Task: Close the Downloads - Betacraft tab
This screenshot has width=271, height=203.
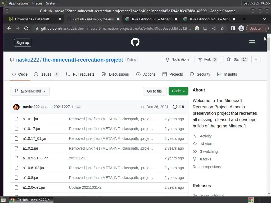Action: point(60,19)
